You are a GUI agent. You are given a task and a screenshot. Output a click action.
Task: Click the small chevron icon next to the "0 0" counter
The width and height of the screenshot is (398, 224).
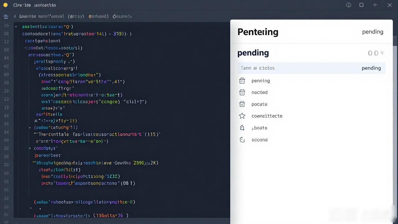(382, 53)
